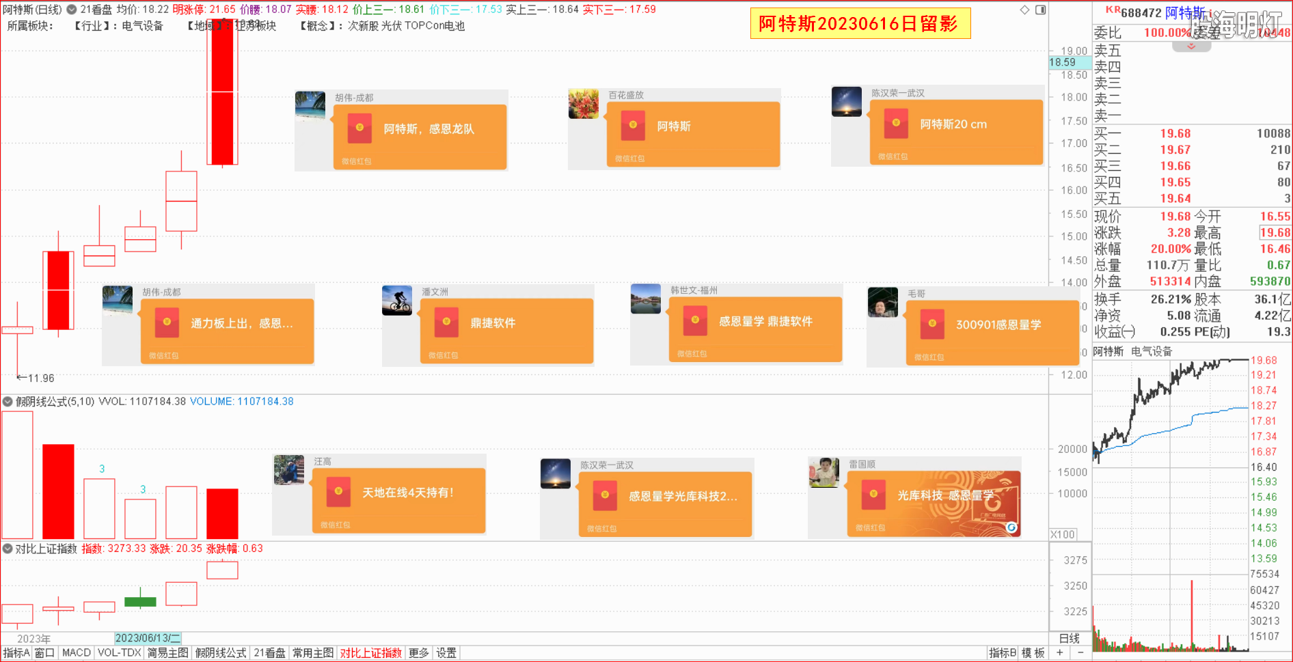Click the diamond marker icon above price axis
This screenshot has width=1293, height=662.
[x=1024, y=10]
